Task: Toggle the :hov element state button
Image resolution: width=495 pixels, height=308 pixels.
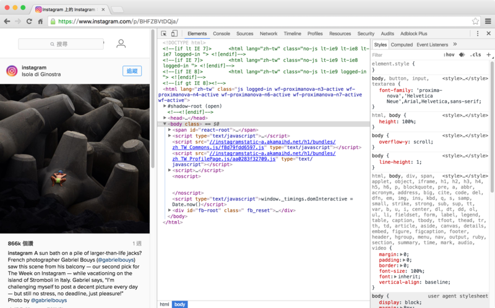Action: coord(449,54)
